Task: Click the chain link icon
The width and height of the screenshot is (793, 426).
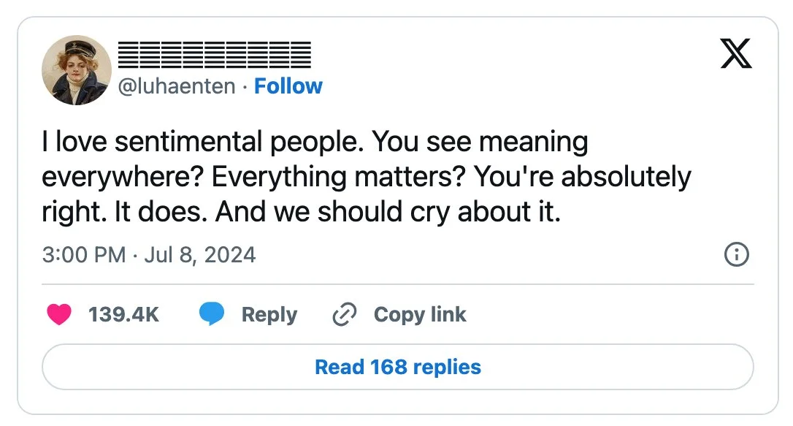Action: point(342,314)
